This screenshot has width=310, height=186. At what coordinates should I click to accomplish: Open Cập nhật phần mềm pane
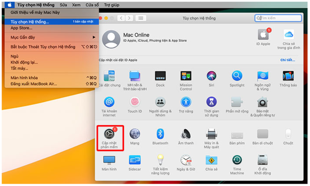[x=109, y=134]
